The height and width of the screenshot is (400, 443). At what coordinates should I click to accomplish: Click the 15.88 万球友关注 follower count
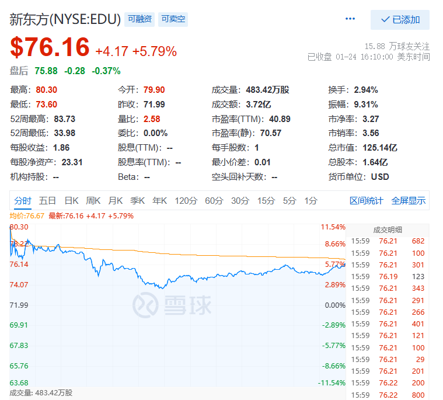click(397, 46)
